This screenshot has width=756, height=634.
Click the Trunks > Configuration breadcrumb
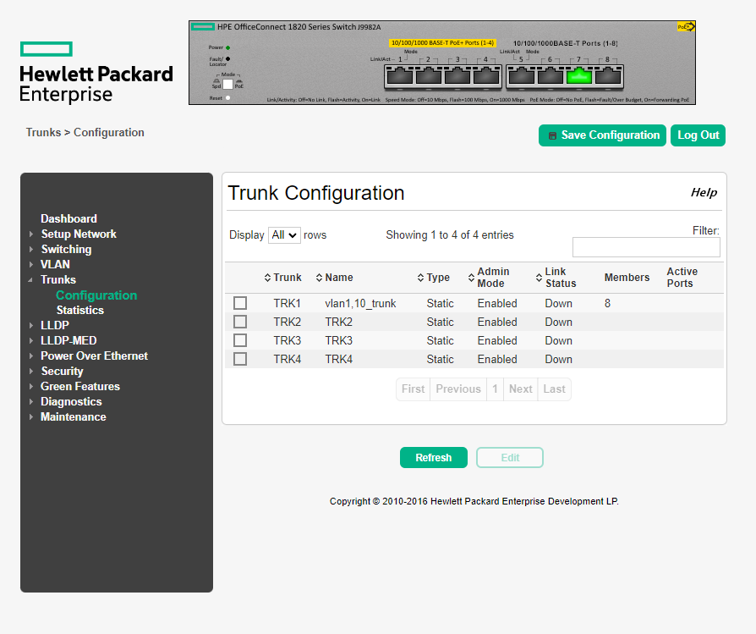85,133
